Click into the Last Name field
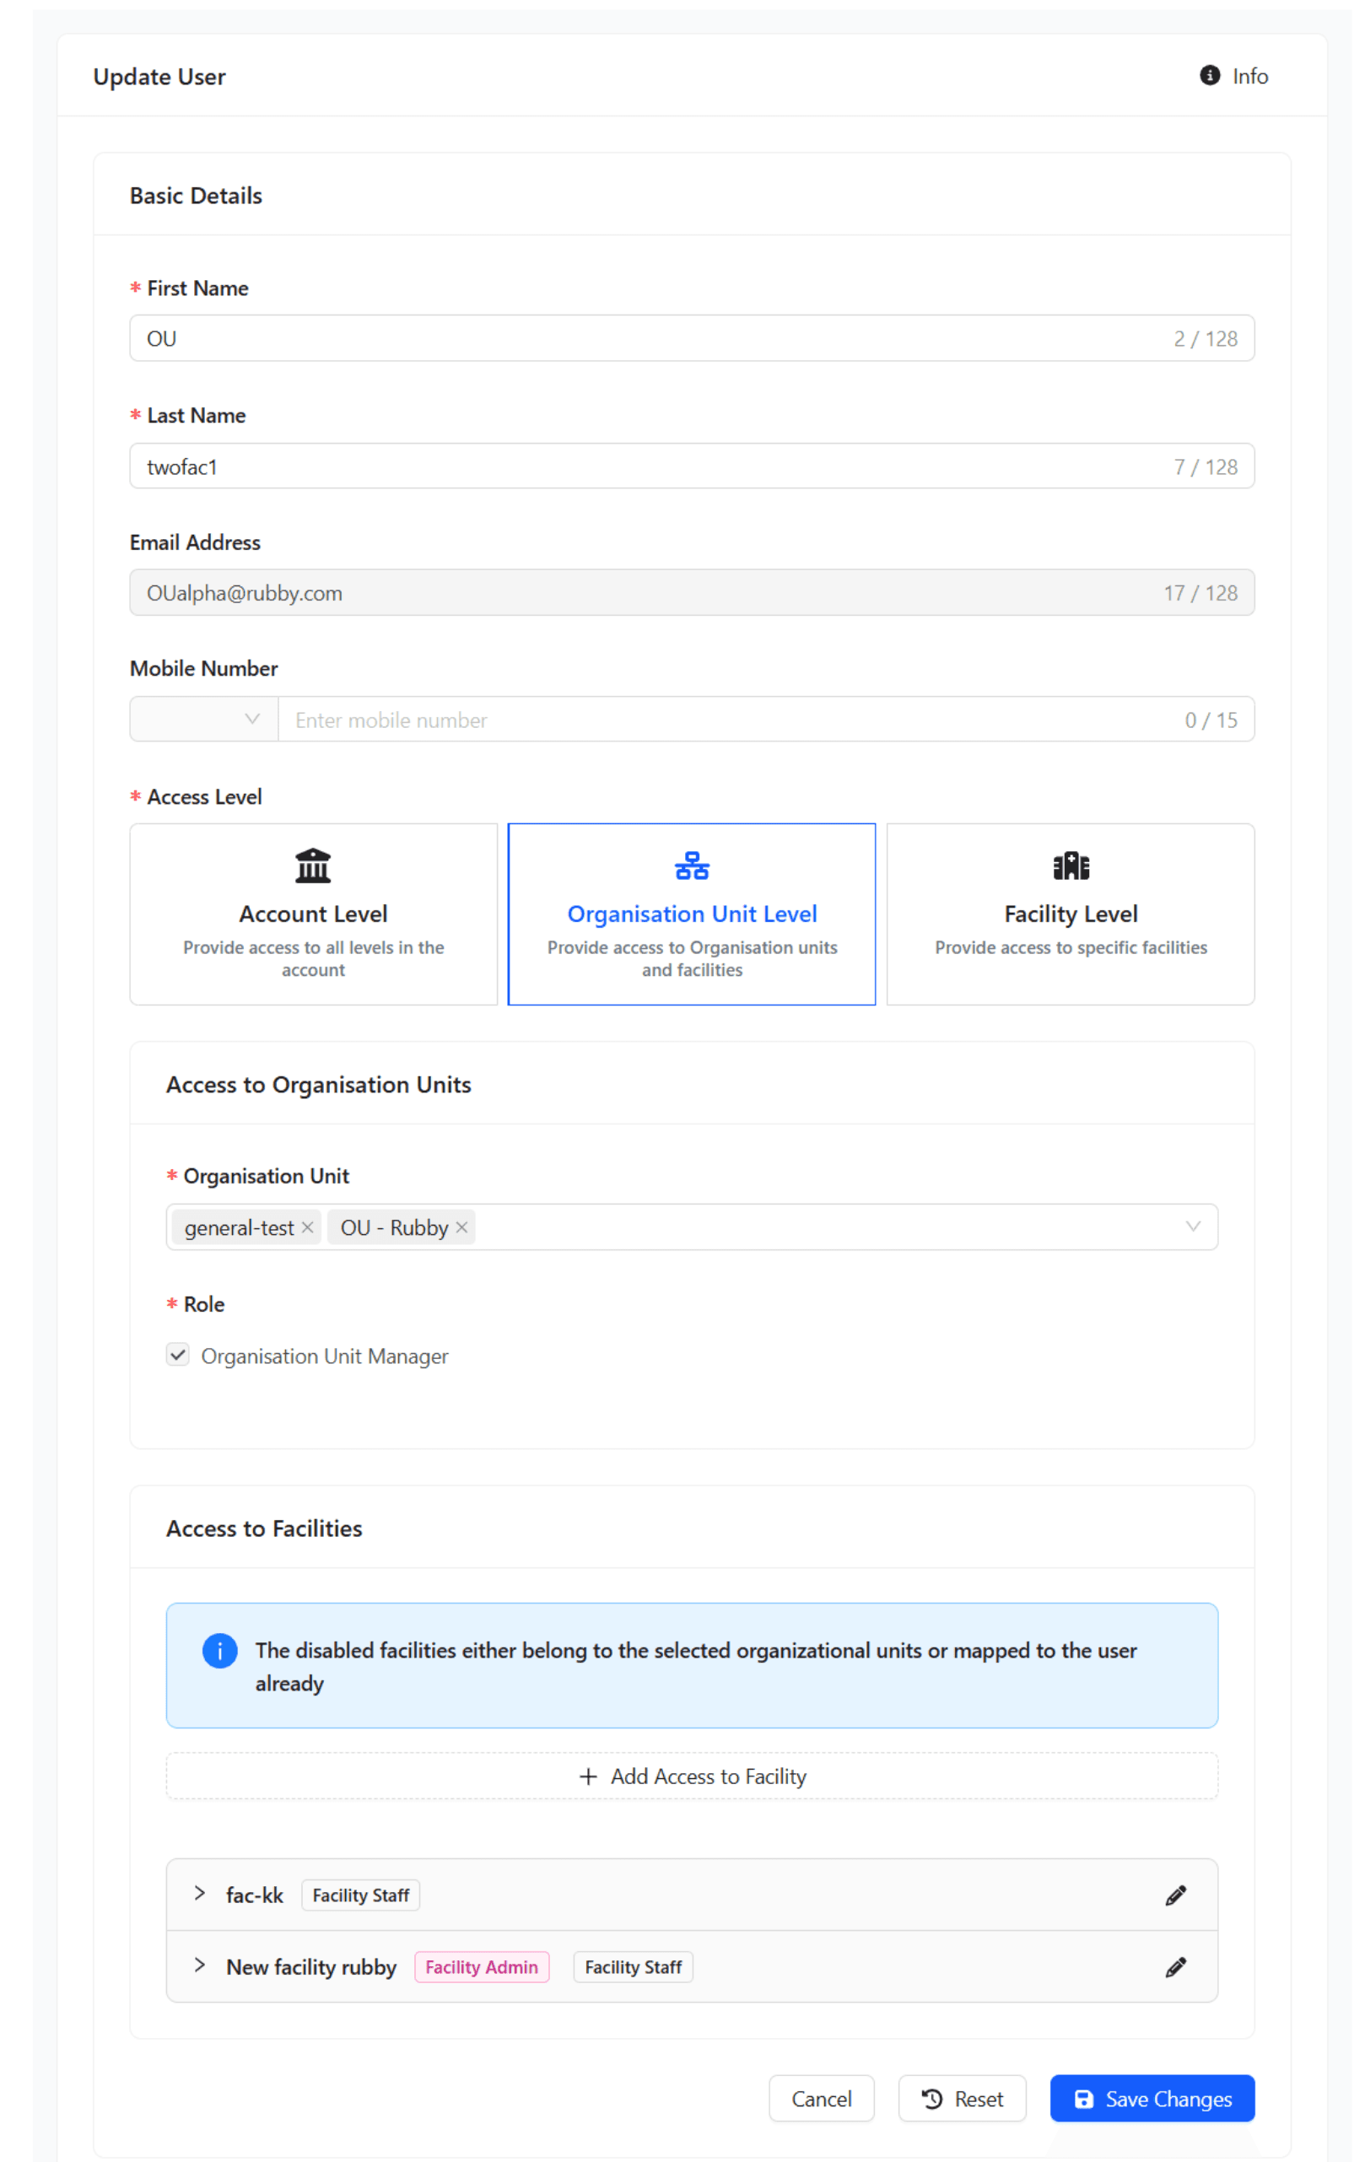Screen dimensions: 1365x2162 coord(646,466)
